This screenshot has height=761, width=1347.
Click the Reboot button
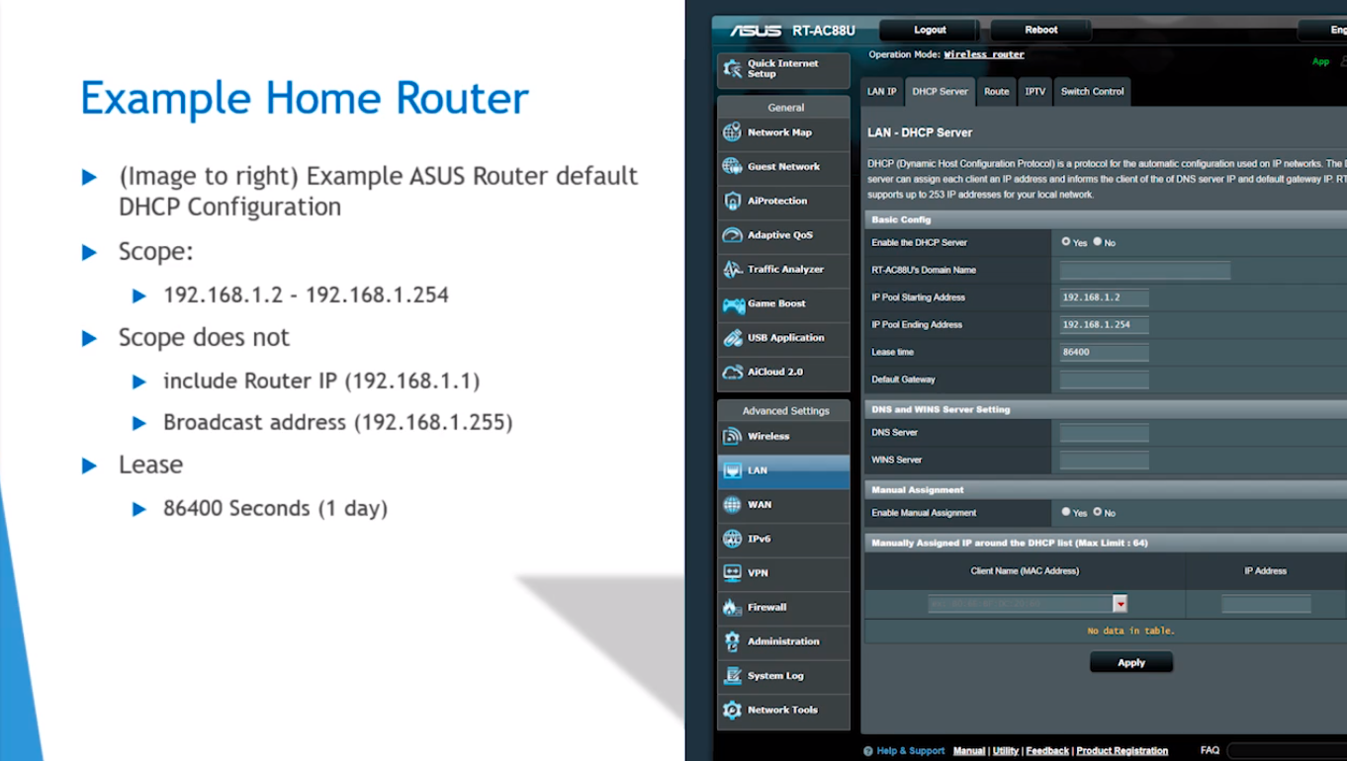point(1040,30)
